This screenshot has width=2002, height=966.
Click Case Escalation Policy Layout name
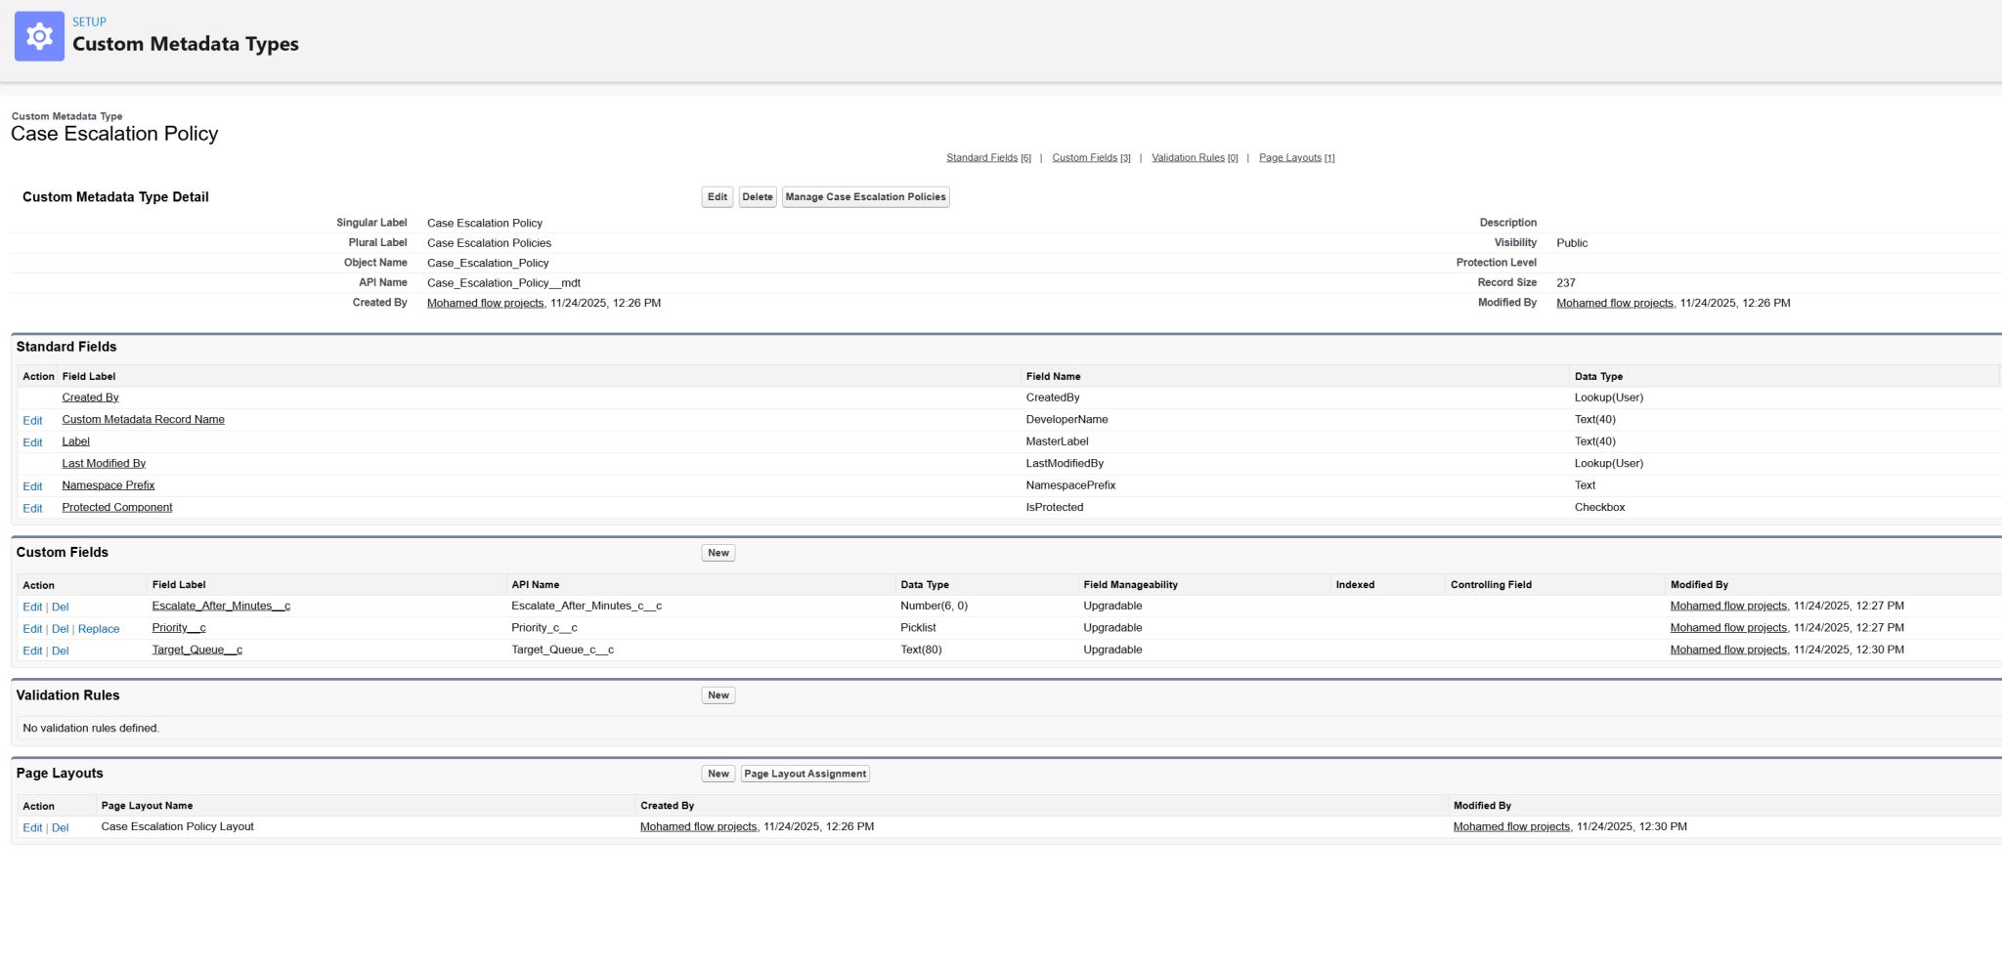(177, 826)
